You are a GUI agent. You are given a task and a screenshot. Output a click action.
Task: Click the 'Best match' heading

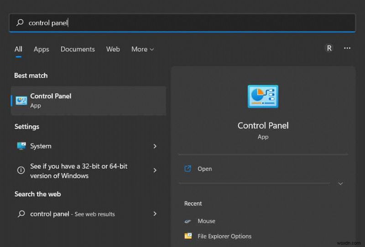tap(31, 75)
